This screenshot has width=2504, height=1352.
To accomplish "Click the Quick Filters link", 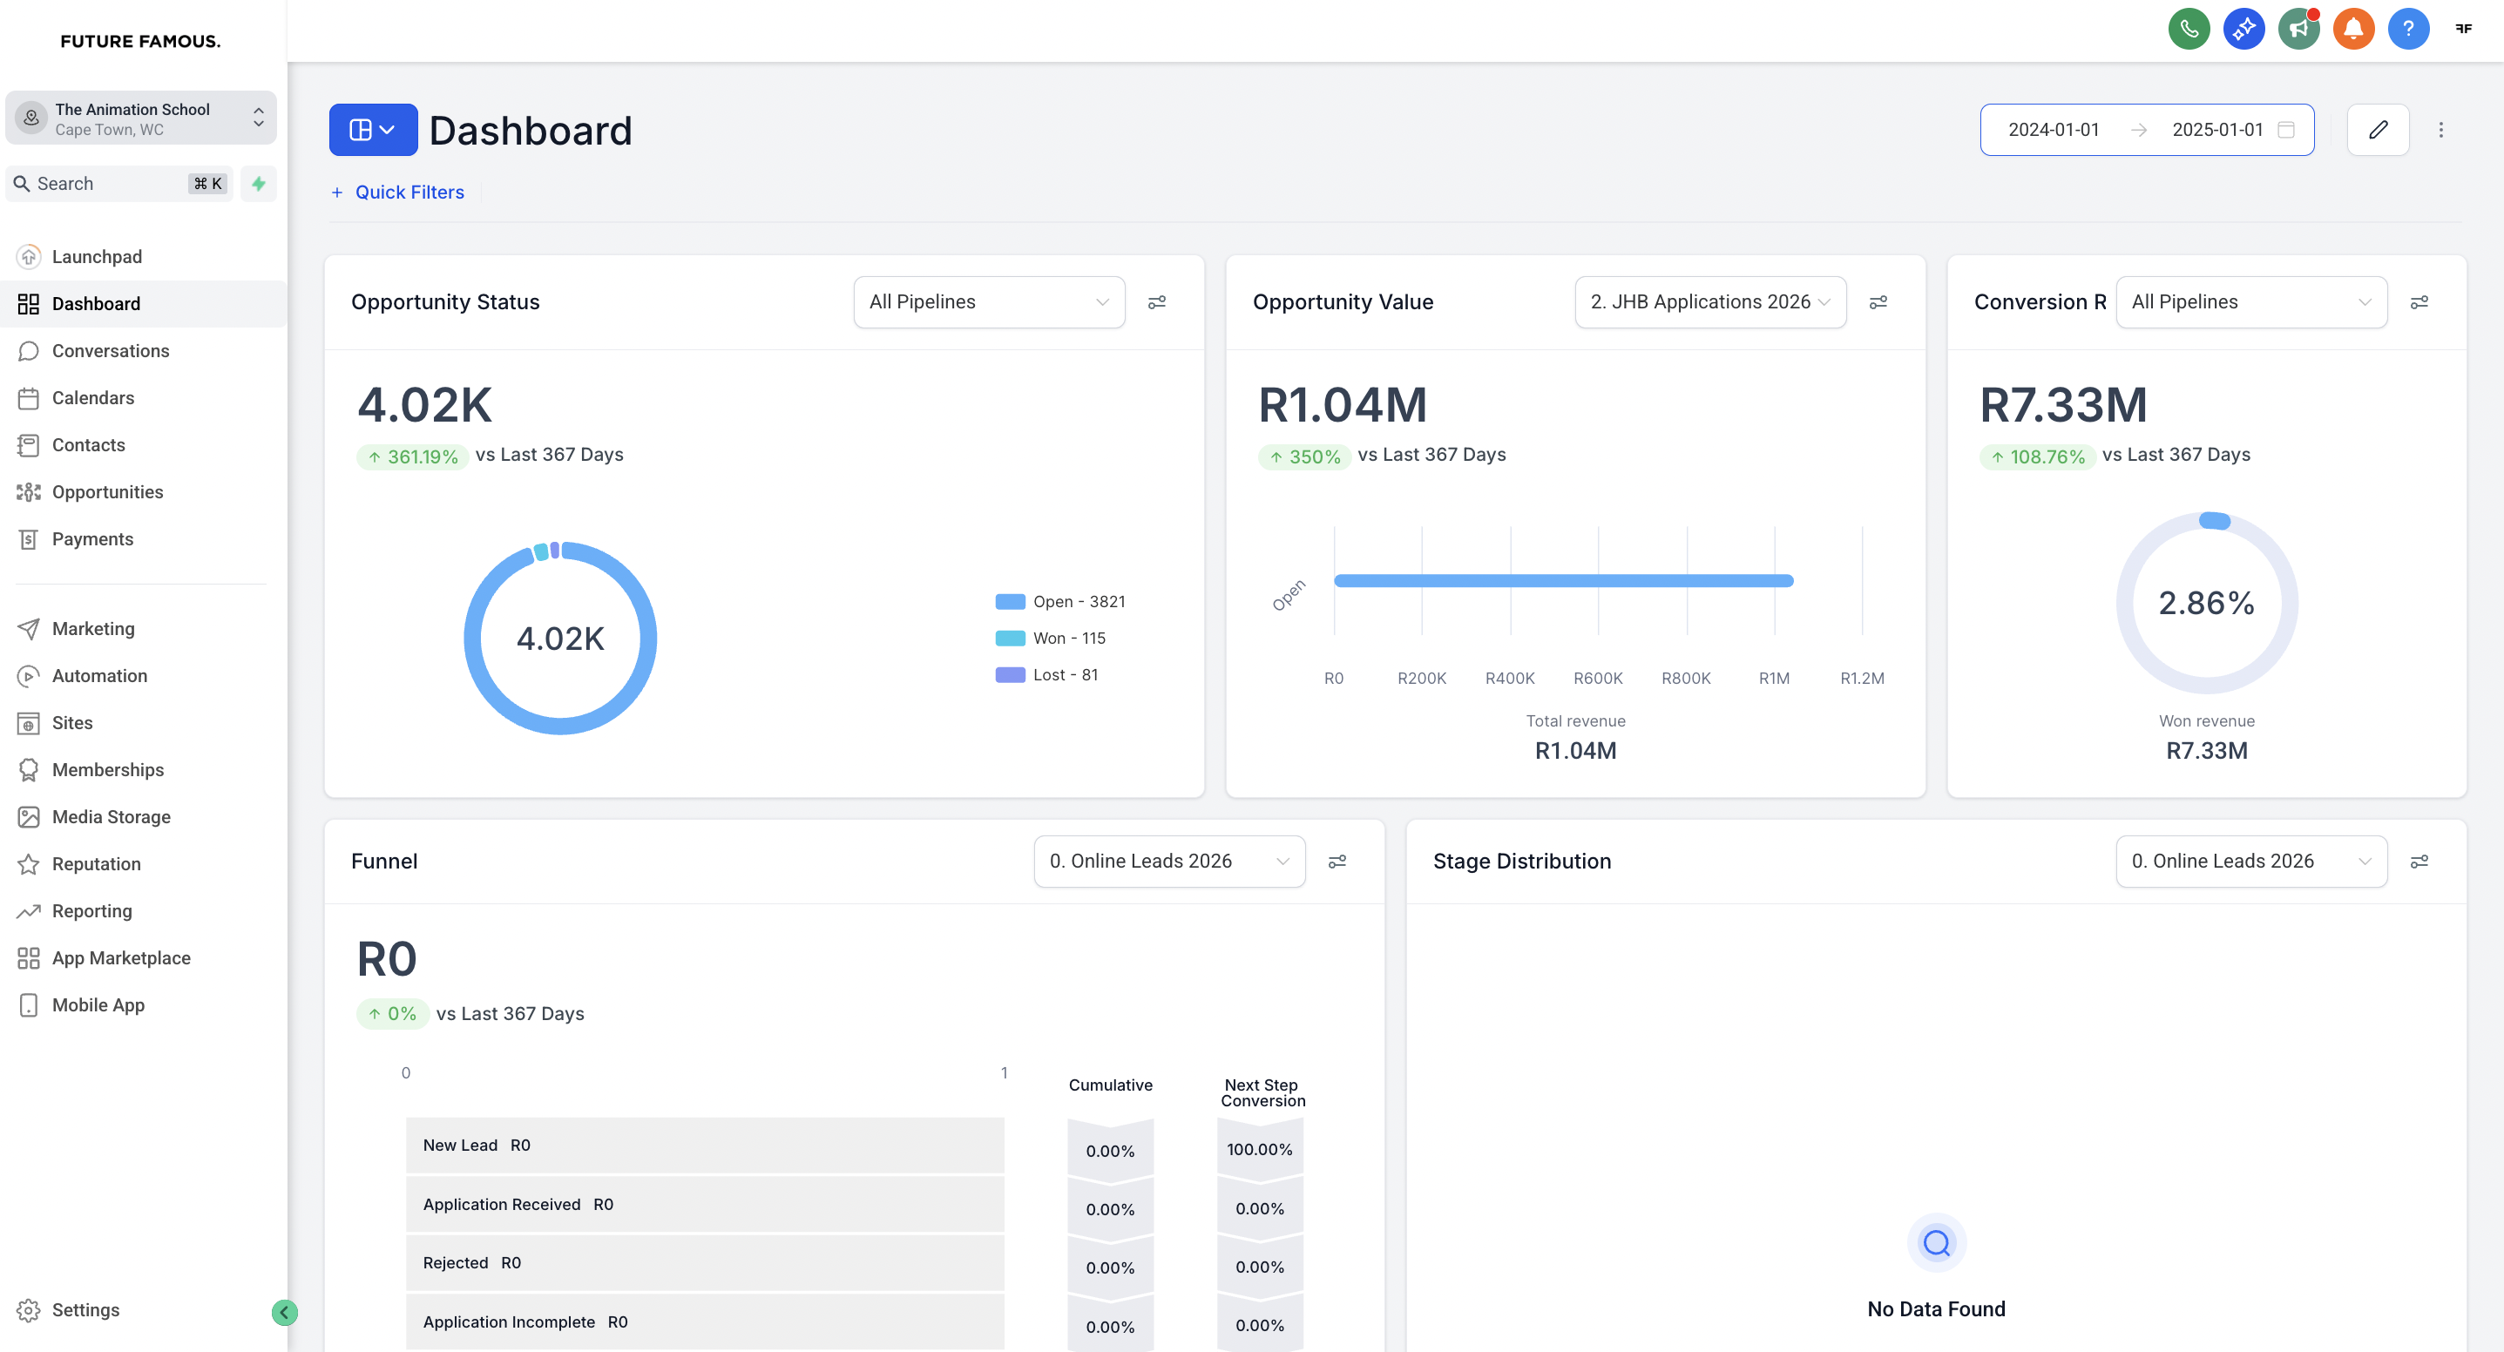I will [x=409, y=193].
